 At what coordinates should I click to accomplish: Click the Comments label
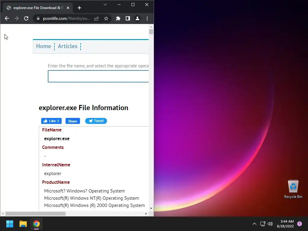(53, 147)
